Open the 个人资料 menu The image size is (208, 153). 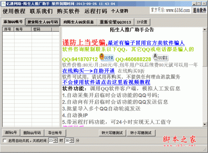120,11
